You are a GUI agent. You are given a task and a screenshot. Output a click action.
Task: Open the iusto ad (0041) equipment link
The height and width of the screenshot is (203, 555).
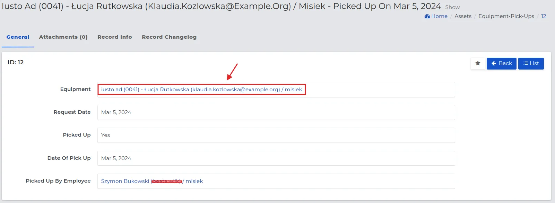click(201, 90)
